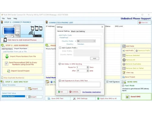Image resolution: width=152 pixels, height=114 pixels.
Task: Click the Add Fields icon
Action: point(124,46)
